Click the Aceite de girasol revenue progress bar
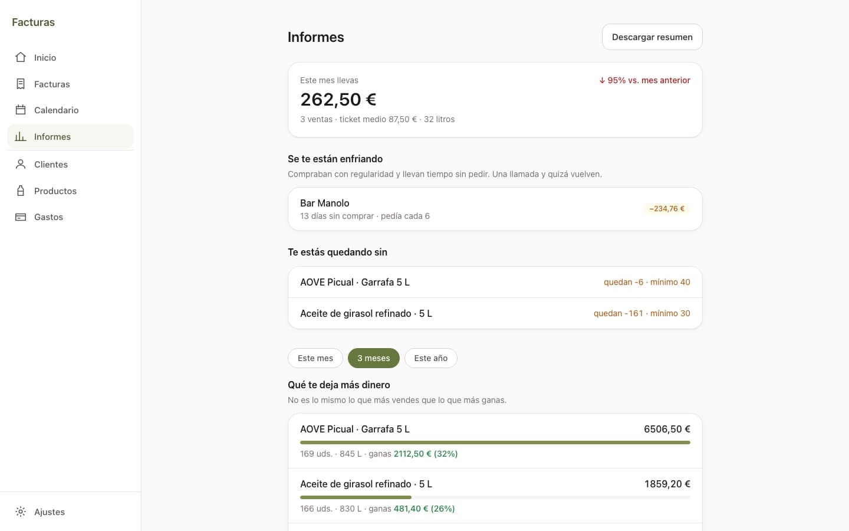The height and width of the screenshot is (531, 849). pyautogui.click(x=495, y=497)
